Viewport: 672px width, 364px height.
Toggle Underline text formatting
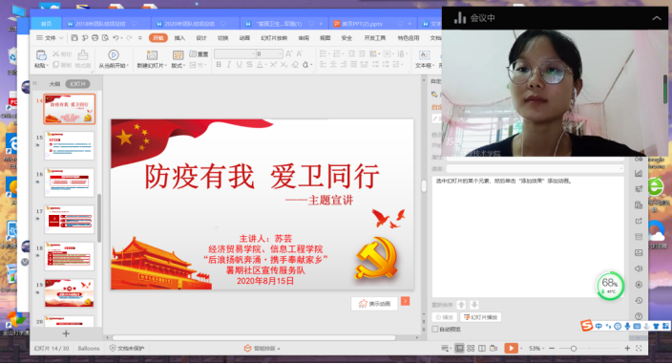pyautogui.click(x=240, y=65)
